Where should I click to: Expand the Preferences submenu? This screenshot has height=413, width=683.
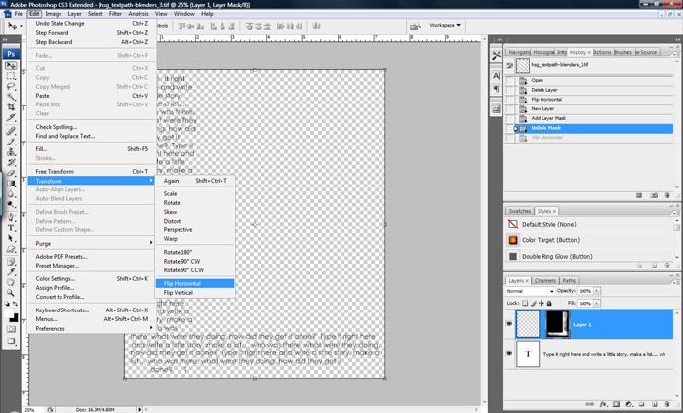91,328
